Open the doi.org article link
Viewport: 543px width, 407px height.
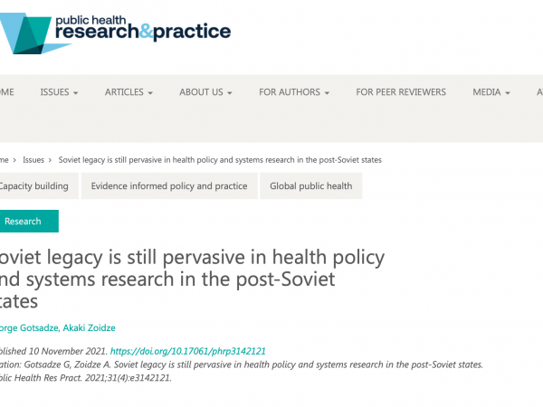(x=187, y=351)
